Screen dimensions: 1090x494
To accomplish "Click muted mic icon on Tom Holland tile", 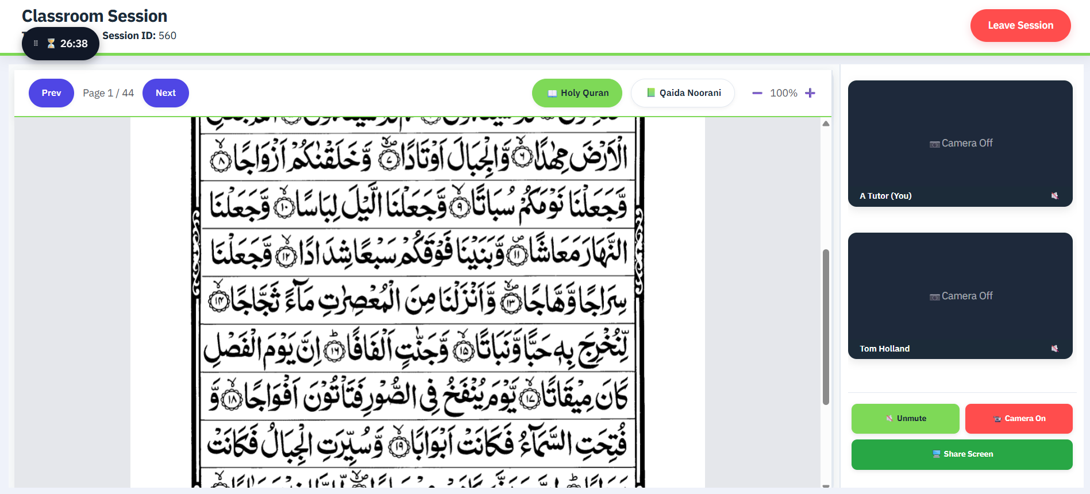I will [x=1054, y=349].
